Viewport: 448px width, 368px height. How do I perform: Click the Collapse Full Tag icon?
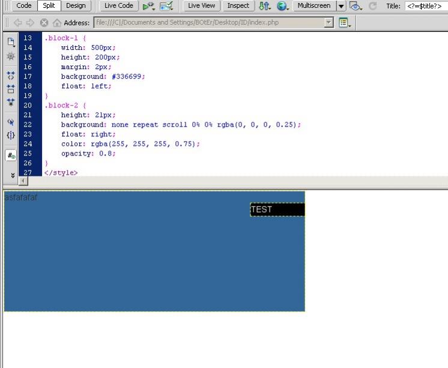[11, 76]
